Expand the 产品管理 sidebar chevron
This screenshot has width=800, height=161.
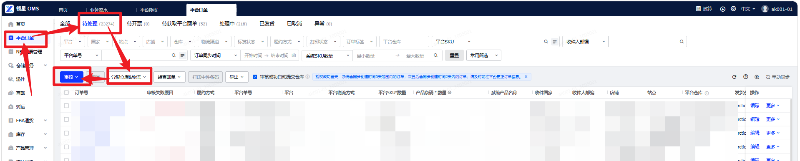(45, 148)
